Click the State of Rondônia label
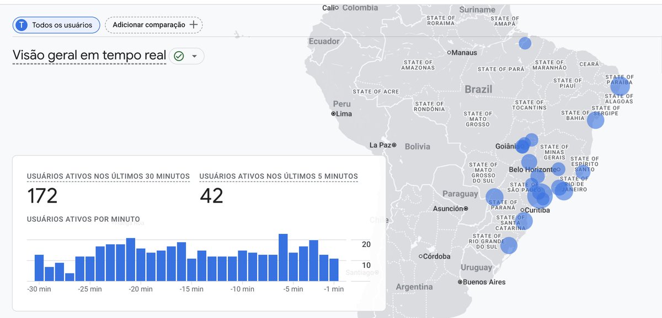The height and width of the screenshot is (318, 662). point(429,106)
